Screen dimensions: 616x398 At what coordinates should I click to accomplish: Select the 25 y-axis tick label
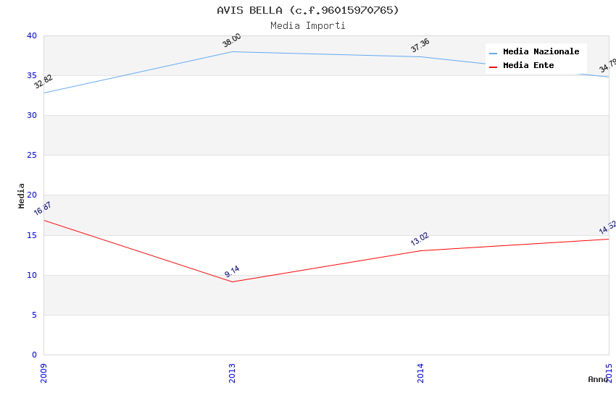coord(31,156)
